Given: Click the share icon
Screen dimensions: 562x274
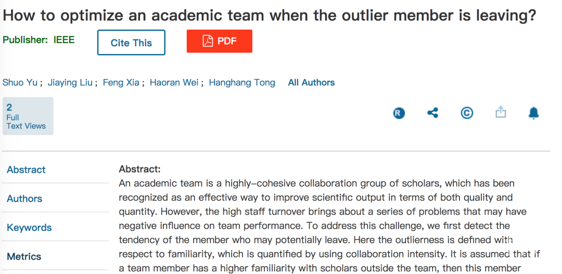Looking at the screenshot, I should [x=432, y=113].
